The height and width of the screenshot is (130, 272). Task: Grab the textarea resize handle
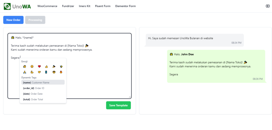click(x=130, y=97)
